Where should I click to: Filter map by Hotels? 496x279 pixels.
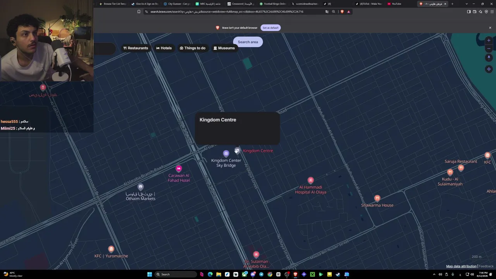click(164, 48)
